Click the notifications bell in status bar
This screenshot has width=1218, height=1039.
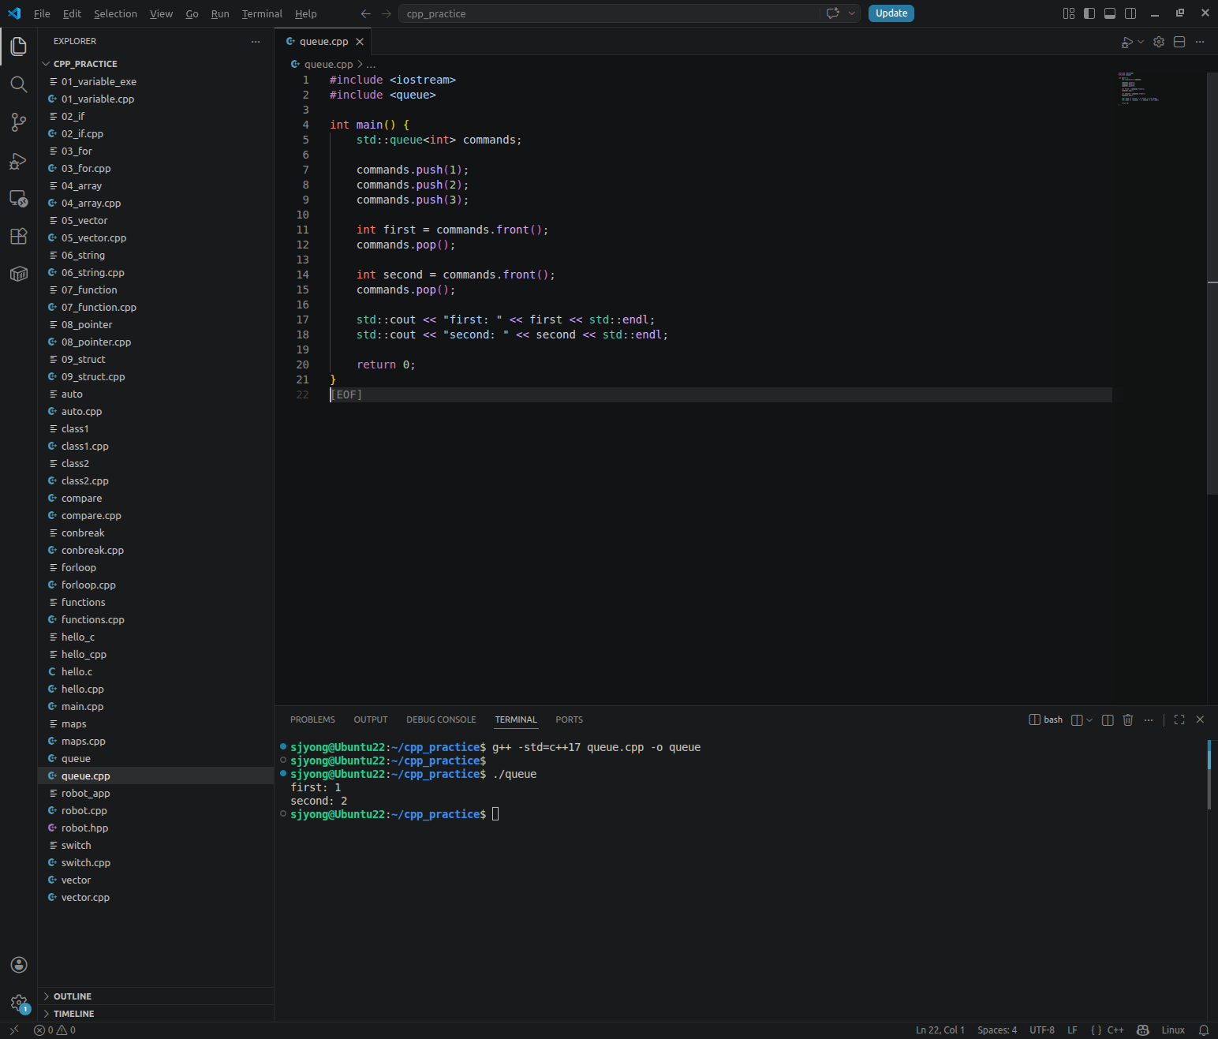point(1204,1030)
